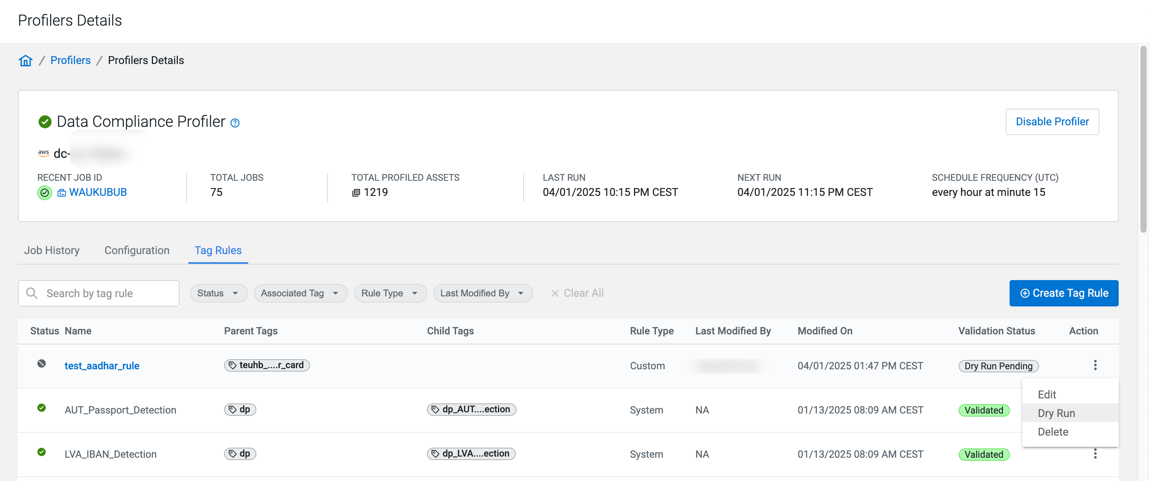Expand the Status filter dropdown
This screenshot has width=1149, height=481.
218,293
